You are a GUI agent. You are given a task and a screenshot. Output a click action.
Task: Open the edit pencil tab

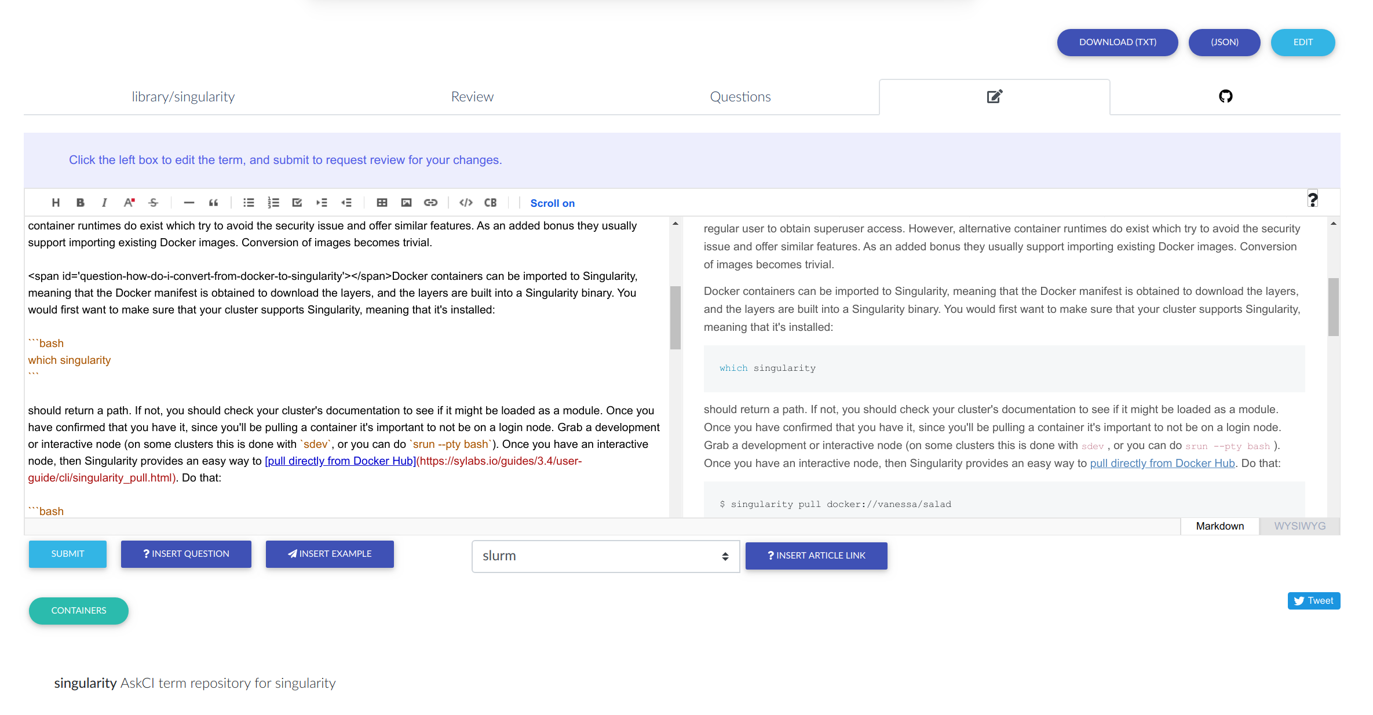pos(995,97)
